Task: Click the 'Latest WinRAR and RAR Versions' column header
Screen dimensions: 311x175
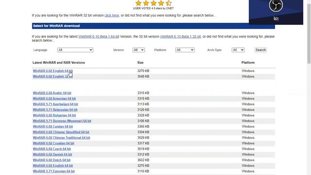Action: coord(59,63)
